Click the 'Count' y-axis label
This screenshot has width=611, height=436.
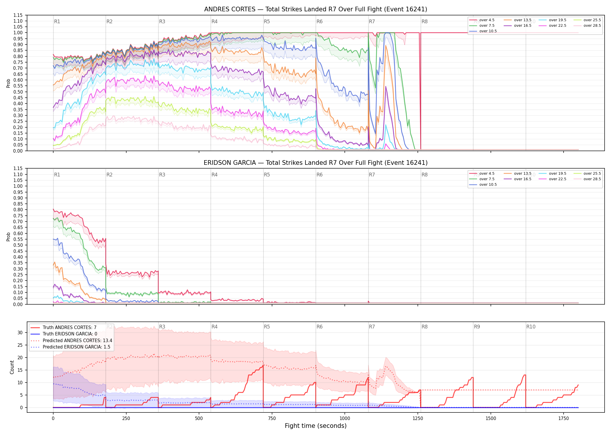[x=12, y=367]
